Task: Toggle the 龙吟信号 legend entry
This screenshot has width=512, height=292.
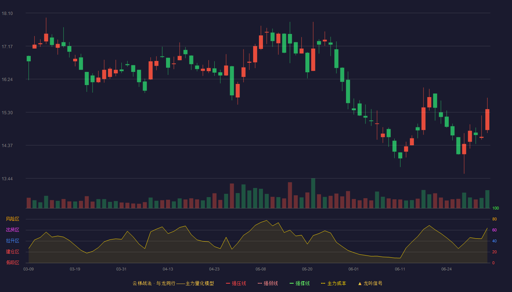Action: (370, 283)
